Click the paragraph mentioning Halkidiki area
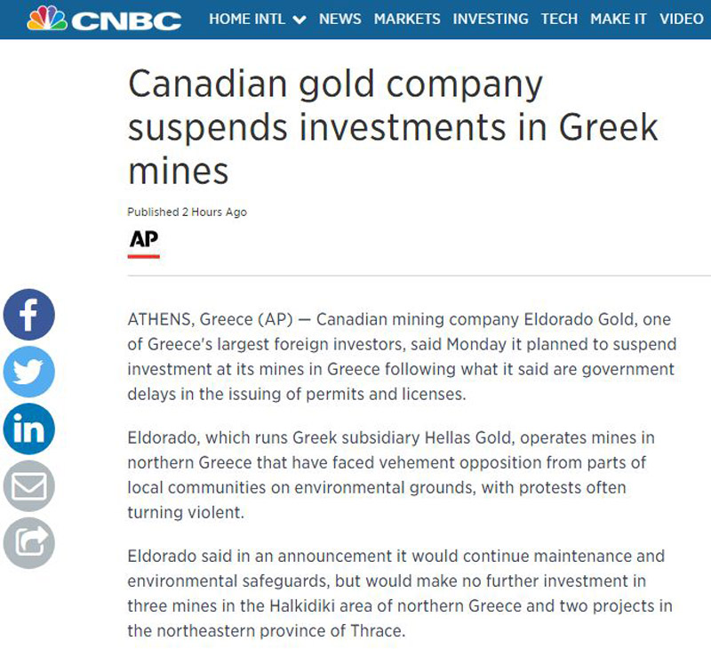 click(x=399, y=593)
